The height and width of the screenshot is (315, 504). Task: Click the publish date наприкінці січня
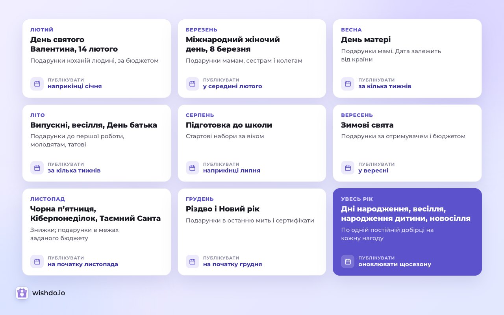pos(75,86)
